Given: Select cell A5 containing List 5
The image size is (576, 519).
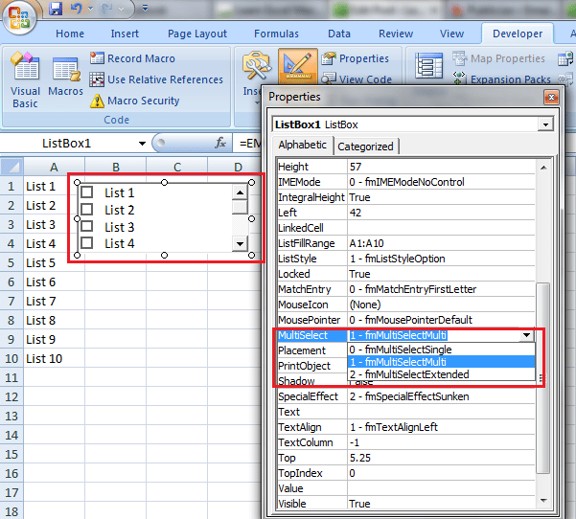Looking at the screenshot, I should (x=54, y=262).
